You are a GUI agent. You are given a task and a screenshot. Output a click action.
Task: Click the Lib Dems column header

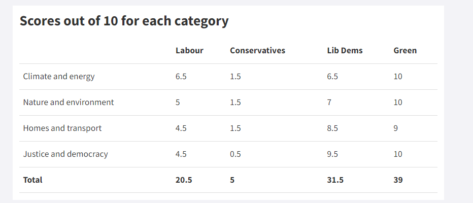coord(345,51)
